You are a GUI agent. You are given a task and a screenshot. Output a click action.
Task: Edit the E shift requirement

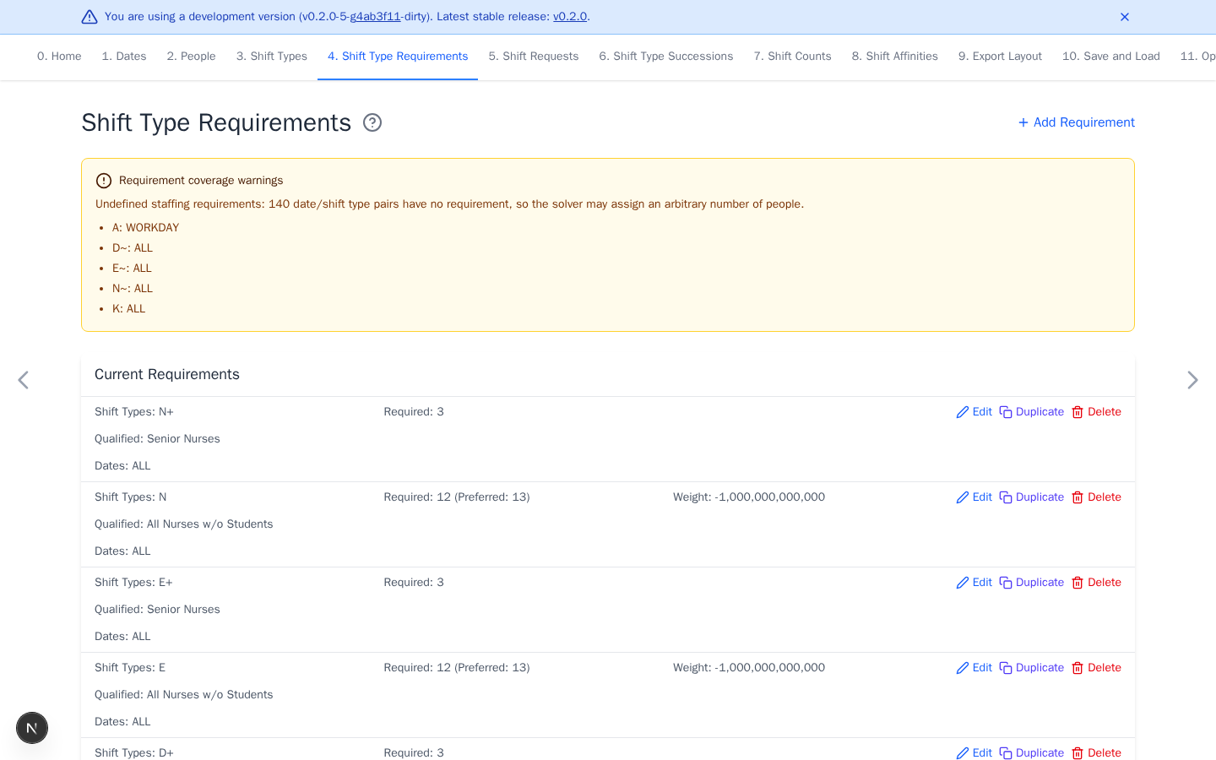974,668
